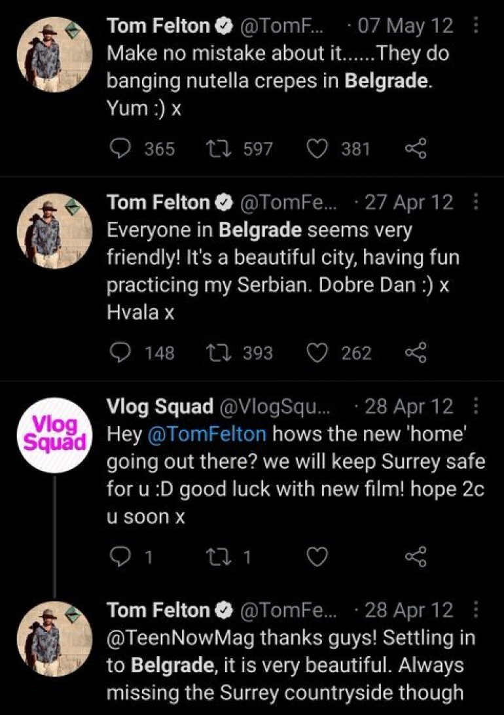The image size is (504, 715).
Task: Open more options on 07 May tweet
Action: (476, 26)
